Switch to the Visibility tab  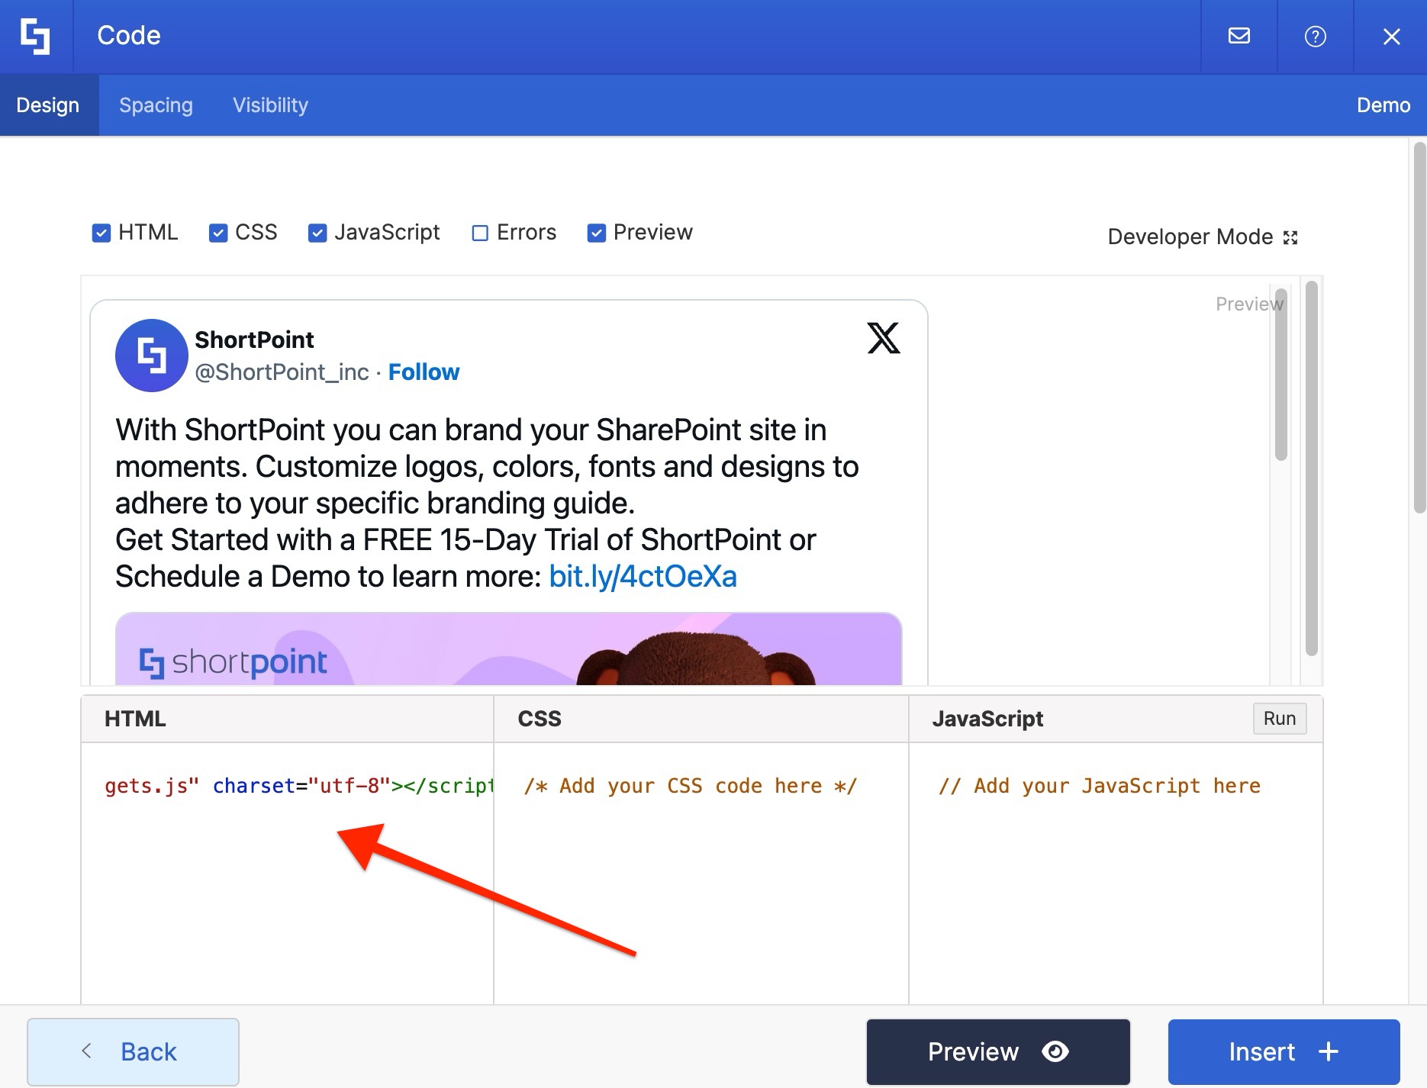point(270,105)
